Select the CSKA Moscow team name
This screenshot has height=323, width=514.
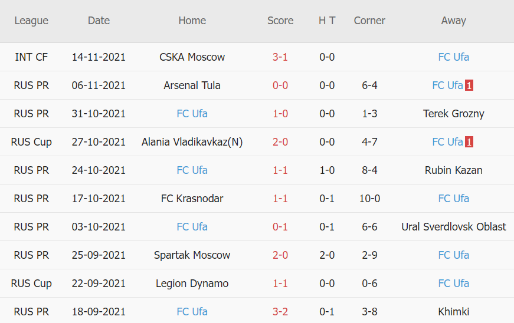coord(192,57)
